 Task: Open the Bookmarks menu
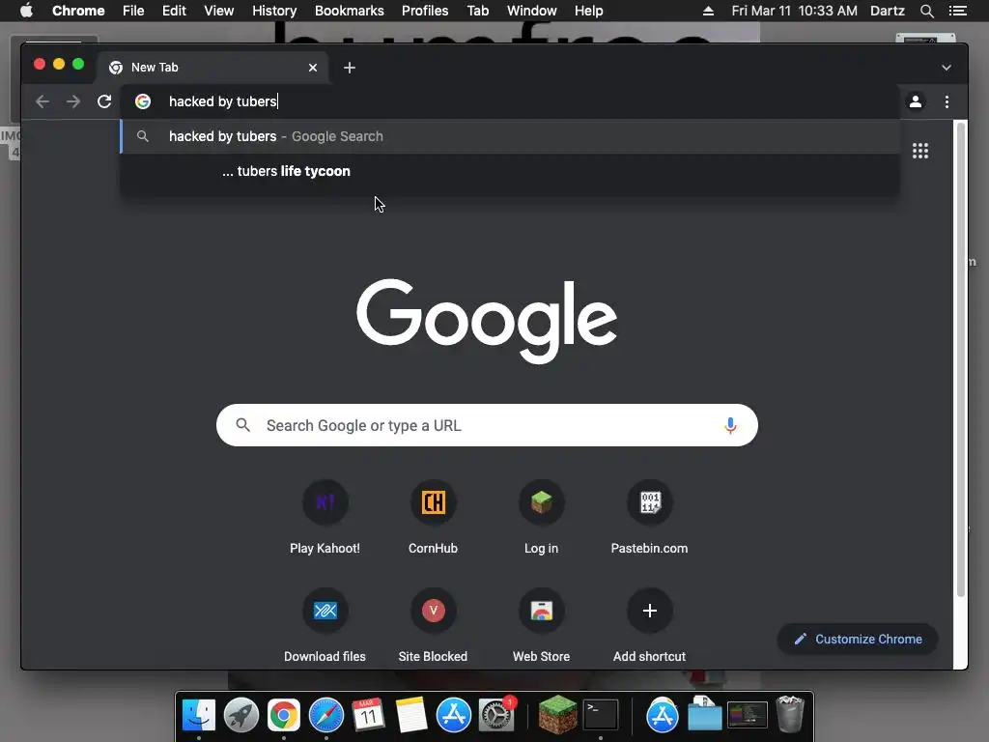point(350,11)
